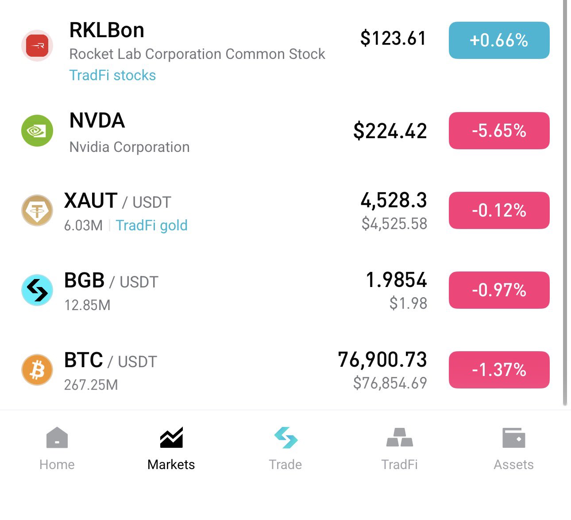Click the -0.12% change badge for XAUT
This screenshot has height=520, width=571.
point(499,210)
